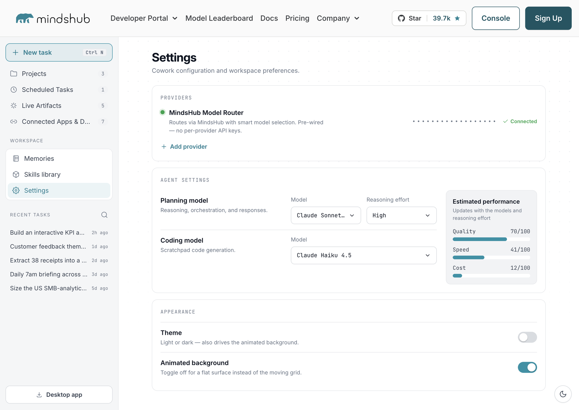This screenshot has height=410, width=579.
Task: Click the Desktop app button
Action: [59, 395]
